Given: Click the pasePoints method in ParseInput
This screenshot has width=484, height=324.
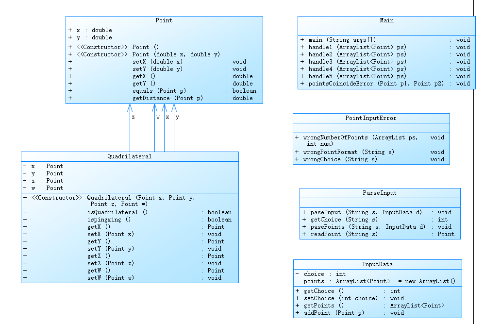Looking at the screenshot, I should [377, 227].
